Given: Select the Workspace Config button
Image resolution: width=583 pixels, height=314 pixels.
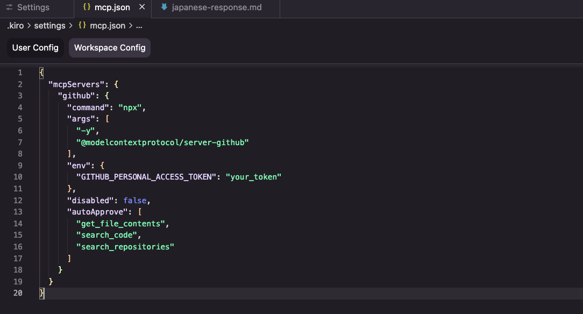Looking at the screenshot, I should point(110,48).
